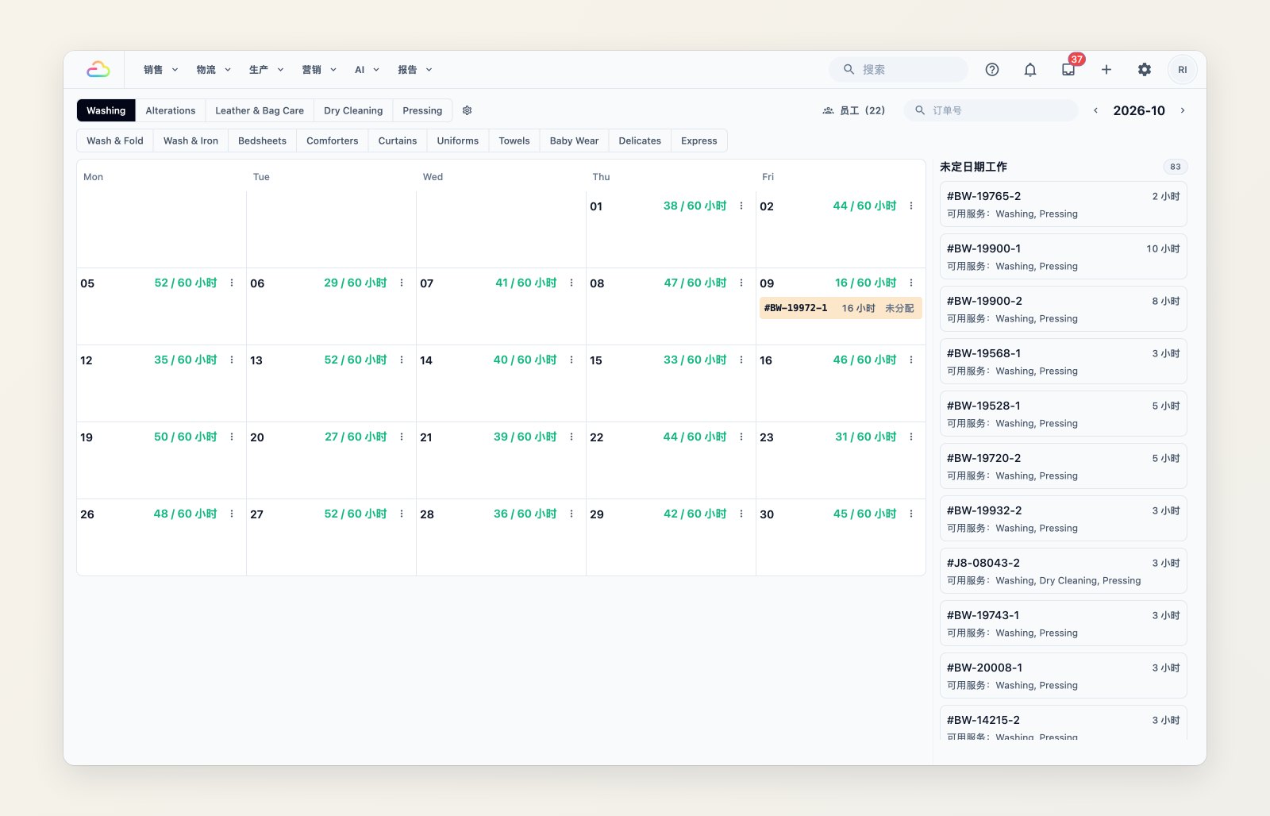This screenshot has height=816, width=1270.
Task: Select the Comforters filter
Action: [x=333, y=140]
